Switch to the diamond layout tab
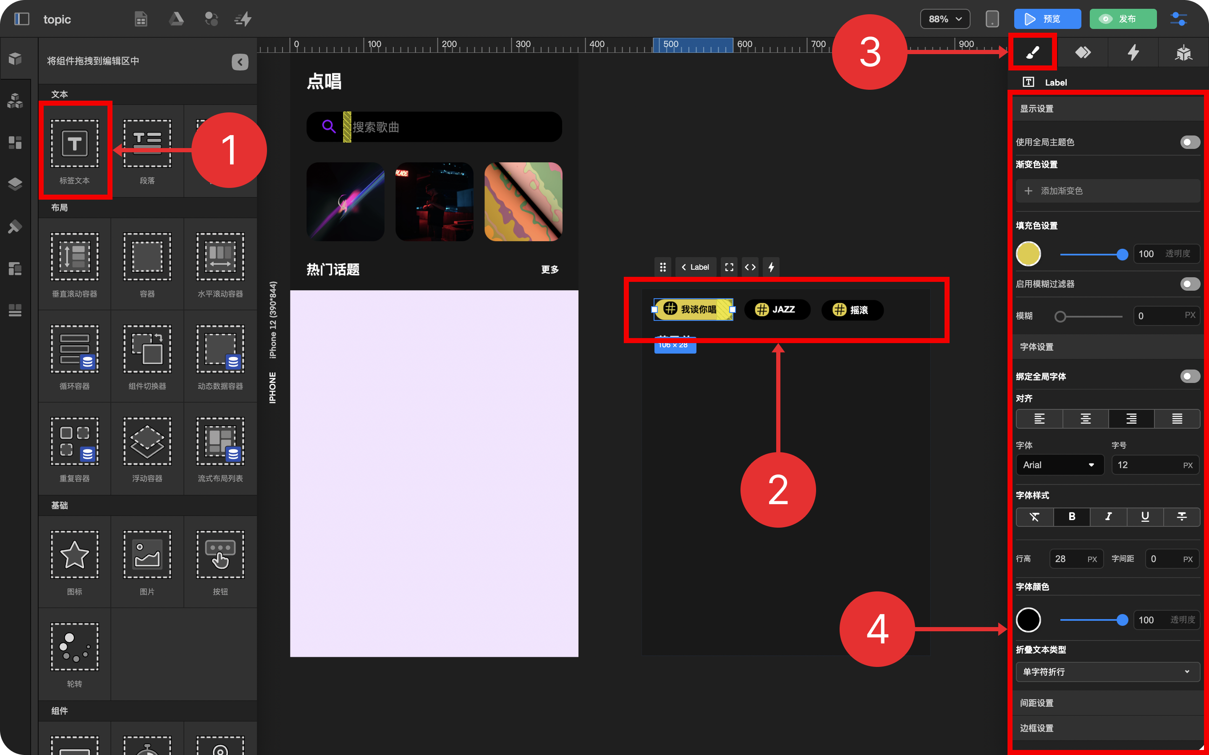This screenshot has height=755, width=1209. [1083, 52]
